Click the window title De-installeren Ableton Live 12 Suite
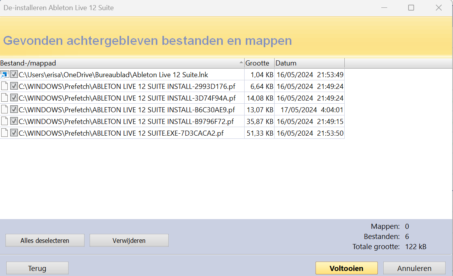This screenshot has width=453, height=276. (59, 8)
